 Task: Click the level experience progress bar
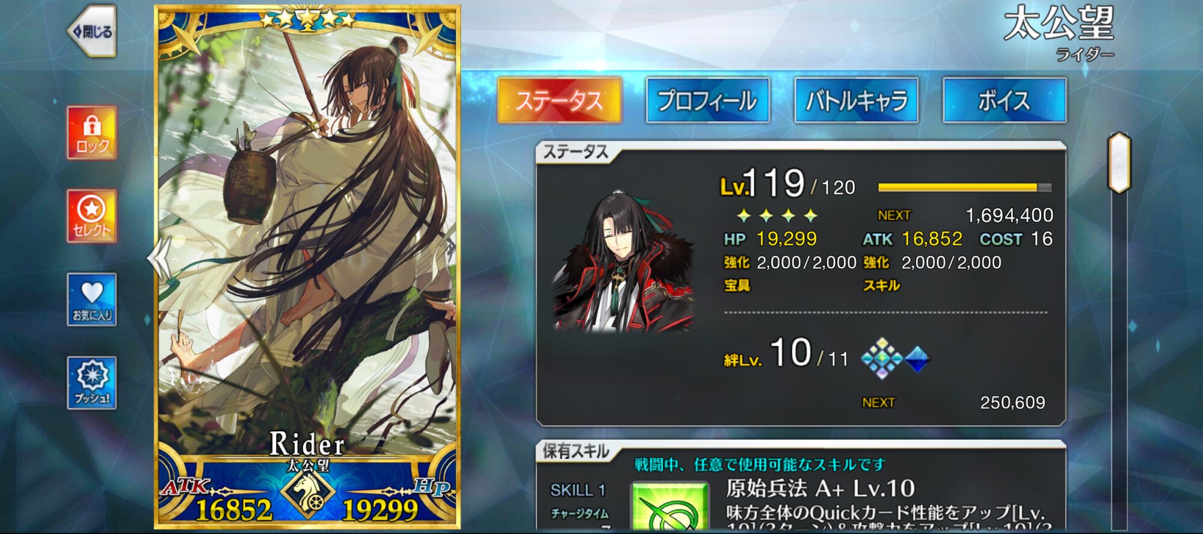[965, 188]
